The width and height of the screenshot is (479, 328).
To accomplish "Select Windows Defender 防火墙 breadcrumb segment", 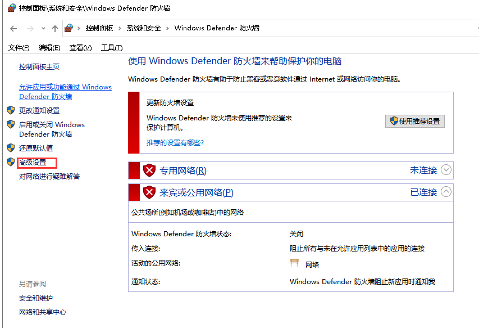I will [x=217, y=28].
